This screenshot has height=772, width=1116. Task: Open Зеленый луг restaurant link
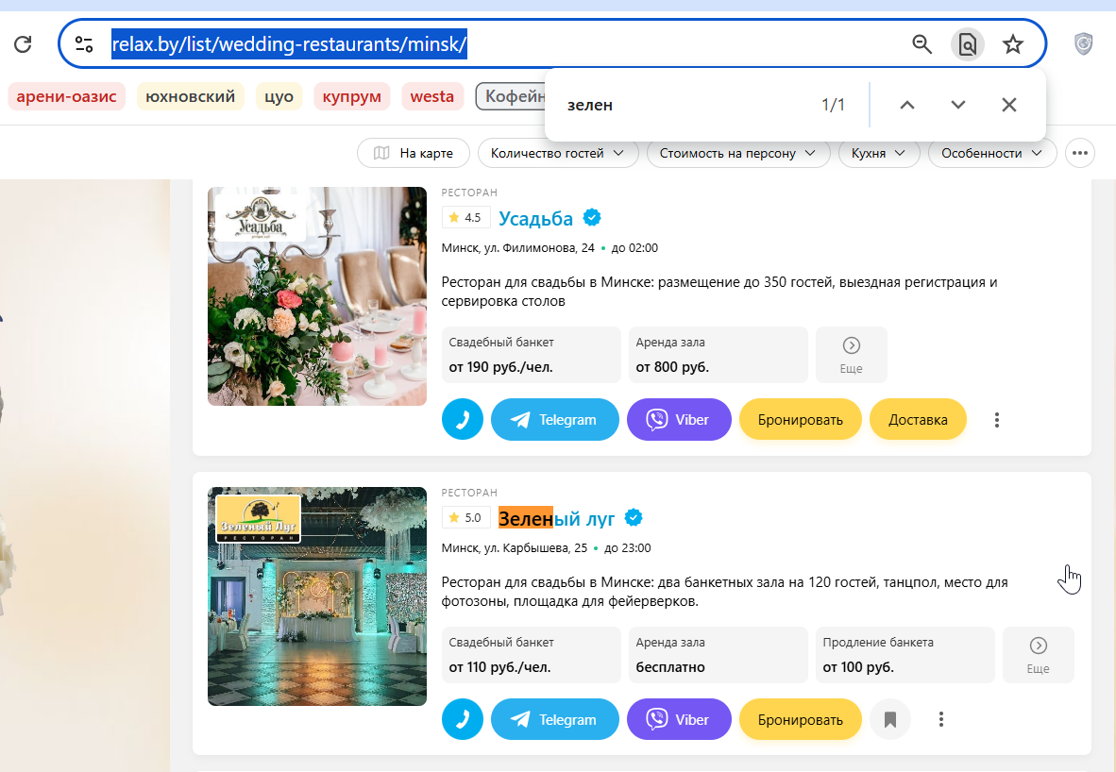556,519
